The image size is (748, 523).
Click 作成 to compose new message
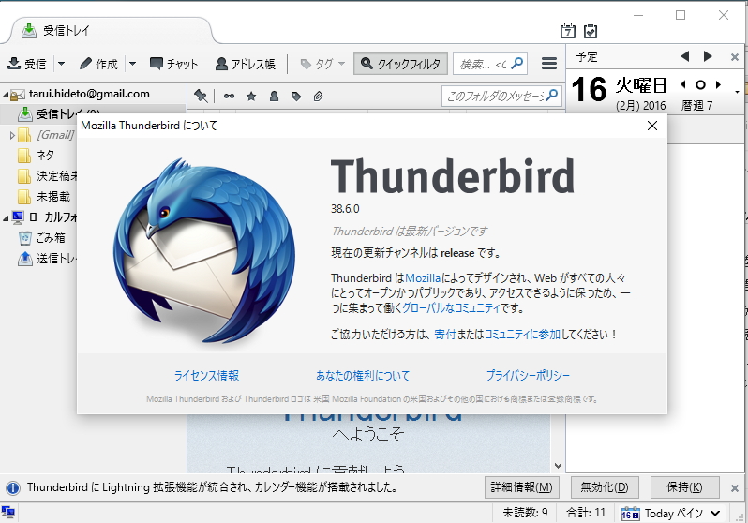[x=98, y=64]
